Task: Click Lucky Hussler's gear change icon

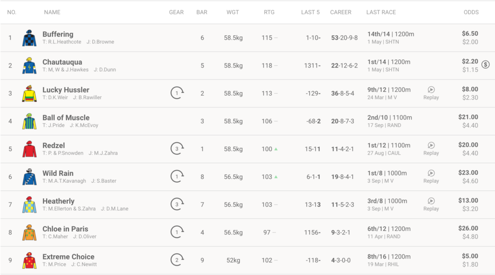Action: point(177,93)
